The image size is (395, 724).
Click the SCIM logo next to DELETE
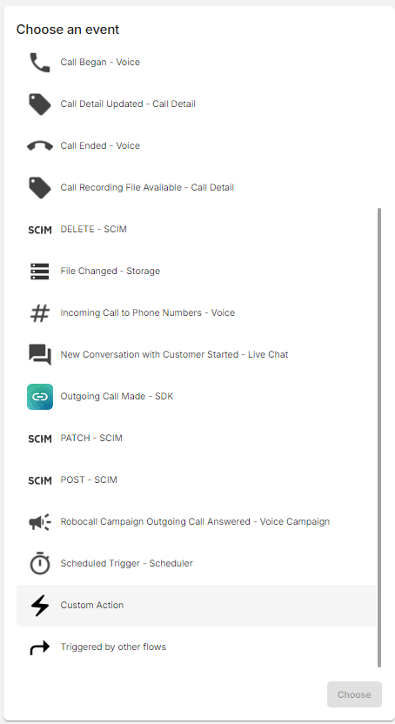click(40, 230)
